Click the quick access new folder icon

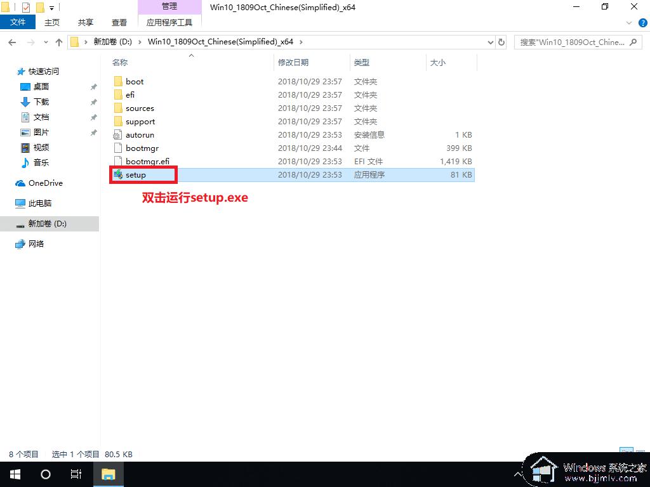tap(40, 7)
